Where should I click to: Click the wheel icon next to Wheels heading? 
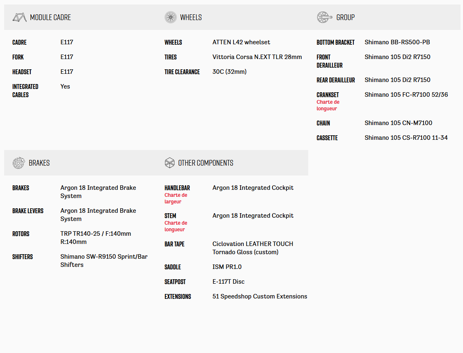pos(170,17)
